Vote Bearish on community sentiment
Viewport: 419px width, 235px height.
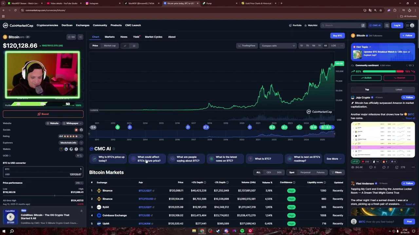pos(399,78)
